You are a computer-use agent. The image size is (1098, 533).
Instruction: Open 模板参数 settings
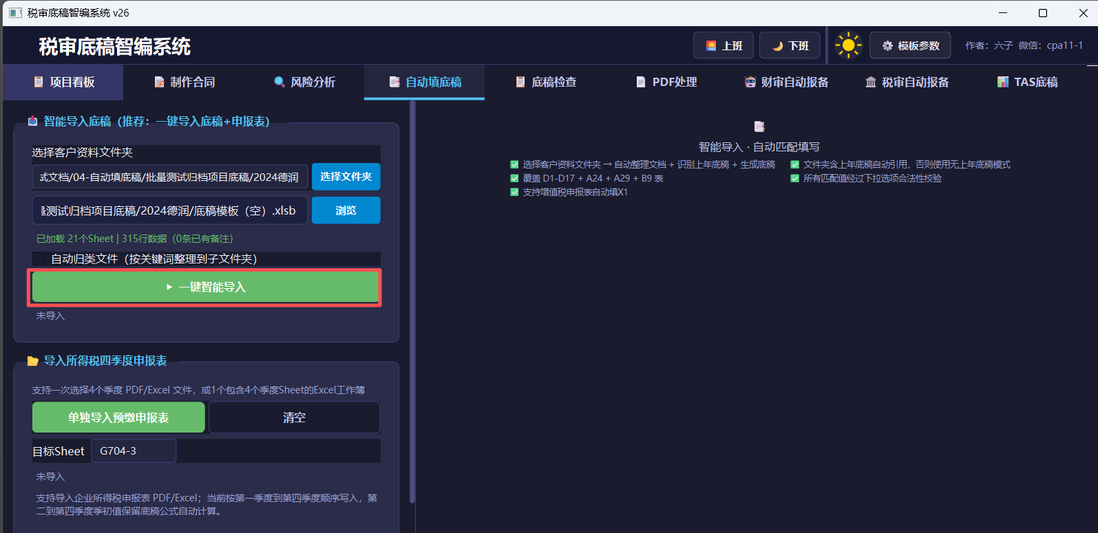[x=910, y=45]
